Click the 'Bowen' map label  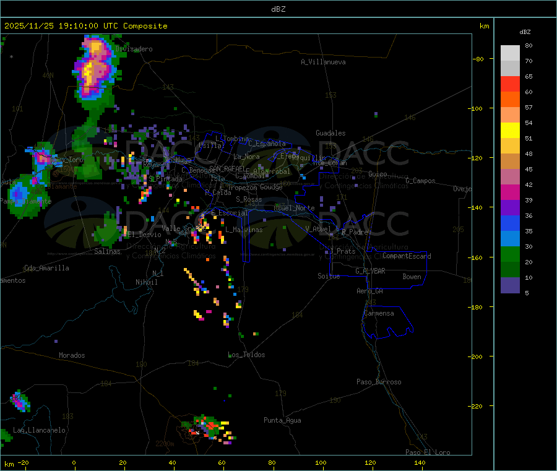pos(412,277)
